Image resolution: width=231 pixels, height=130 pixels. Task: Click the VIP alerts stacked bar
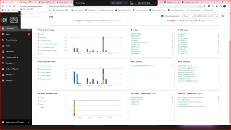tap(74, 108)
